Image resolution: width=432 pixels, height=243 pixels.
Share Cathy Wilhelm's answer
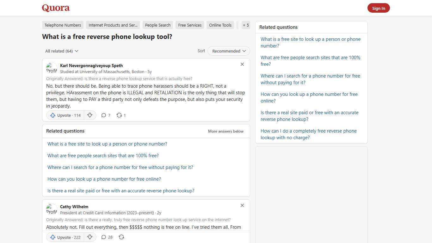(x=121, y=237)
